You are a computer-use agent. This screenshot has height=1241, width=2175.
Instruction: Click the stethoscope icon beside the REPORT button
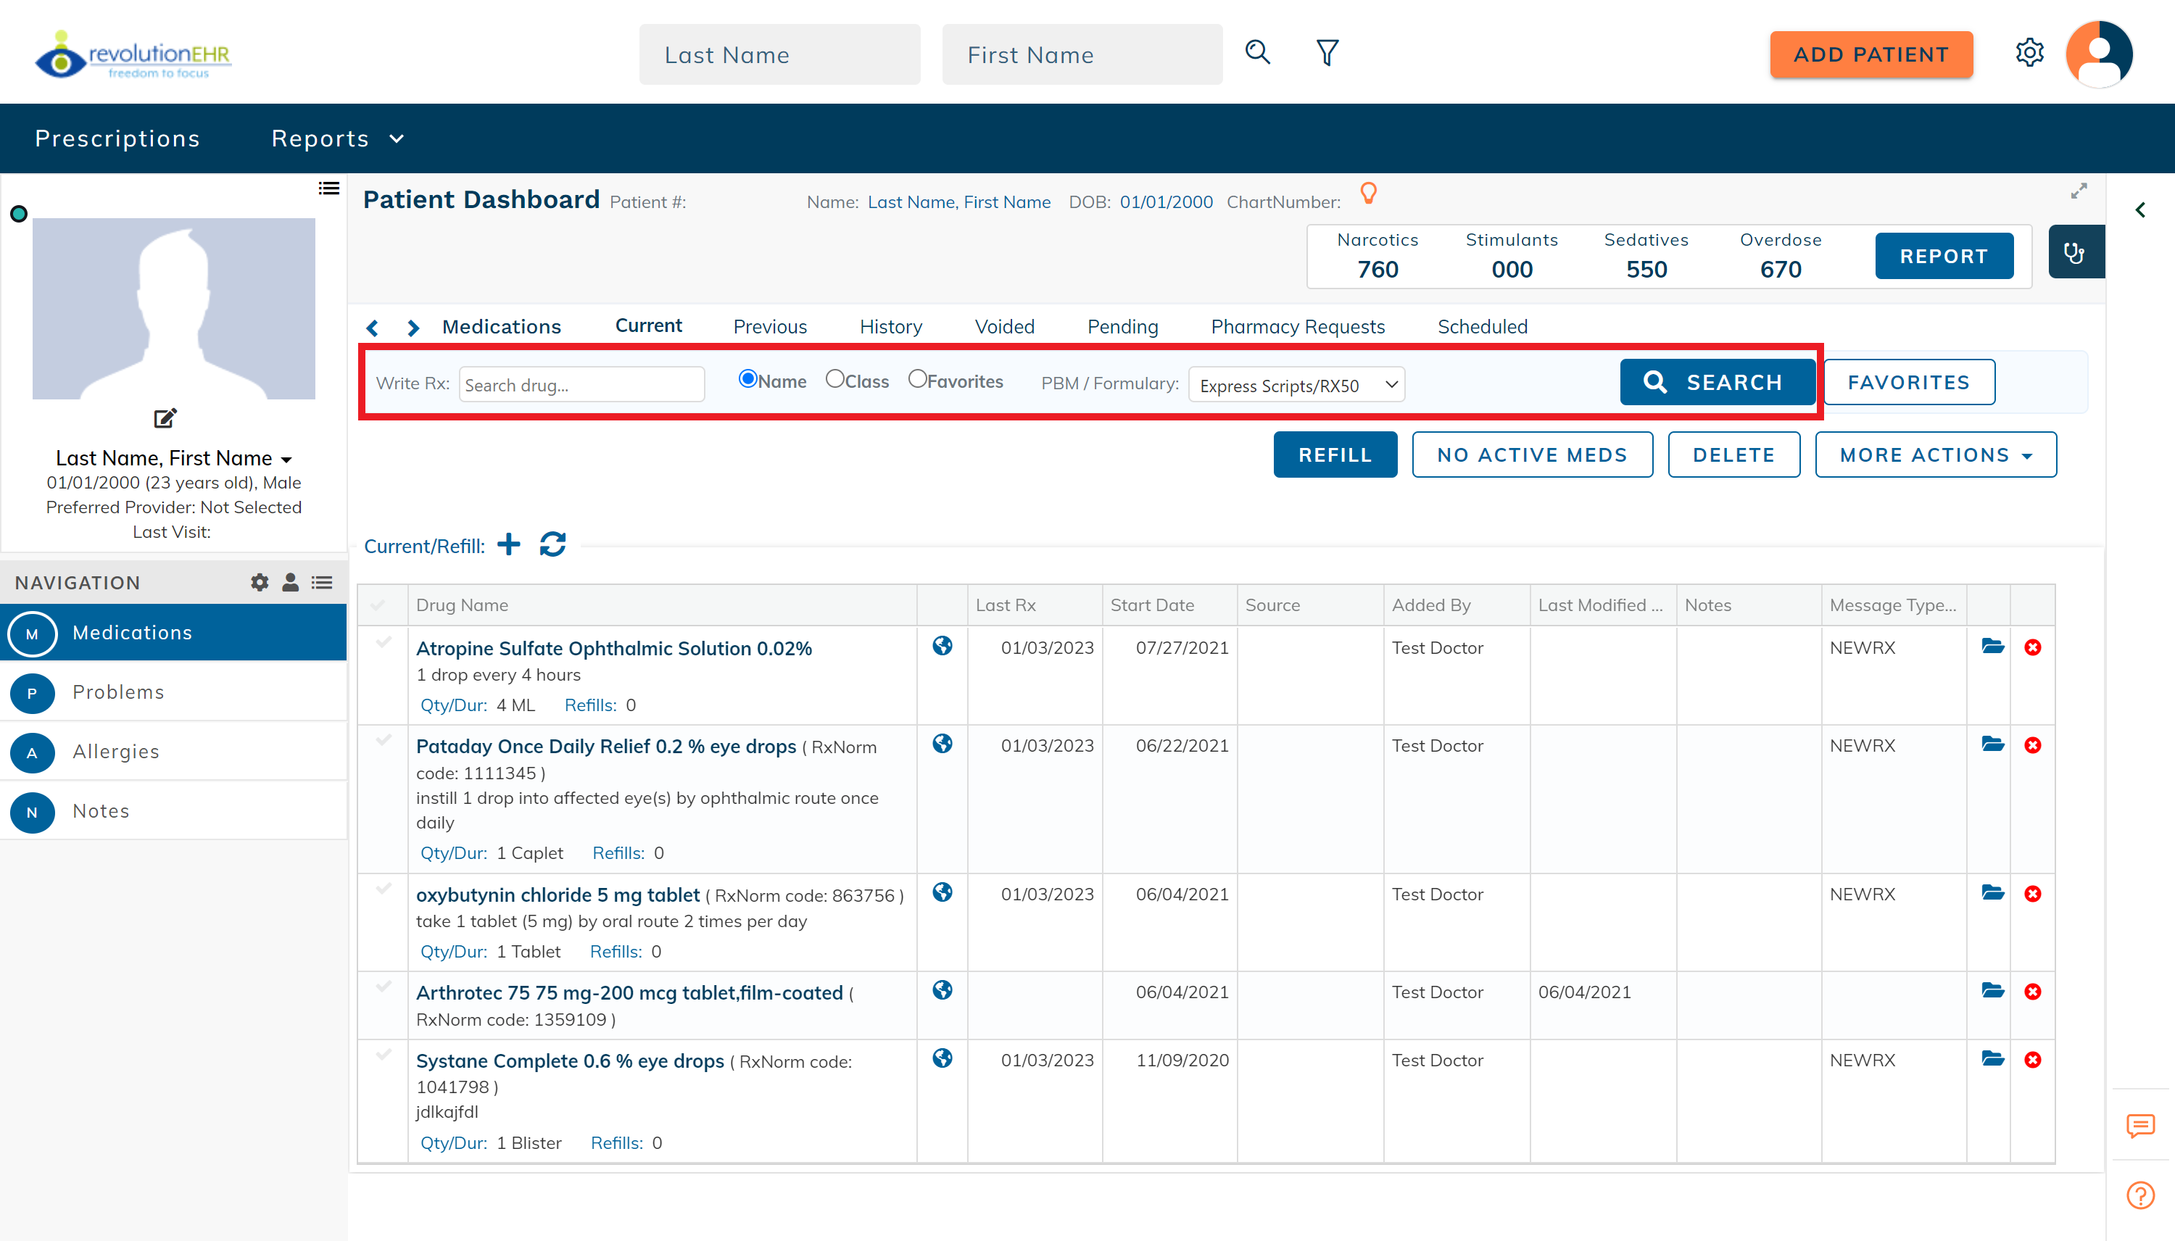coord(2075,252)
